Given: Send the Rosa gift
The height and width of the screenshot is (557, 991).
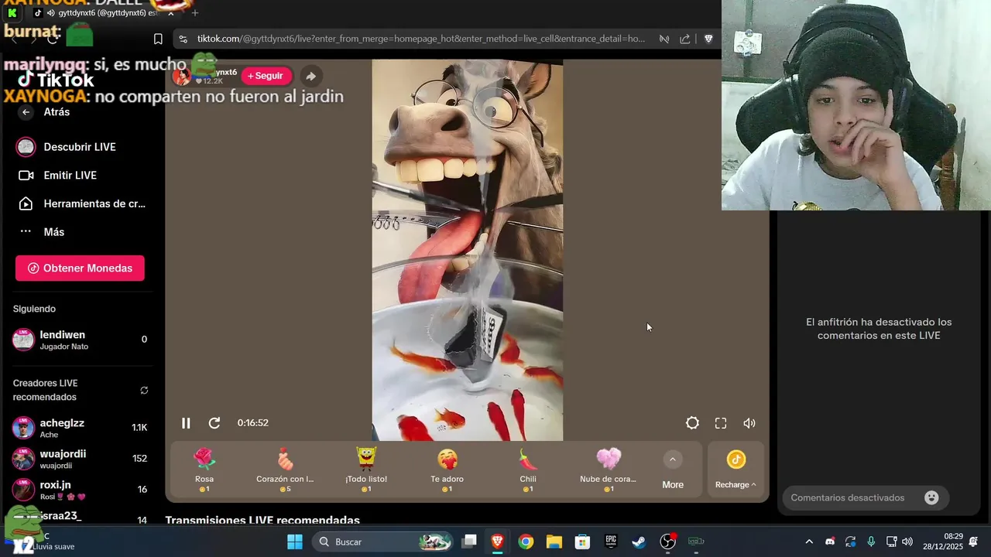Looking at the screenshot, I should [204, 470].
